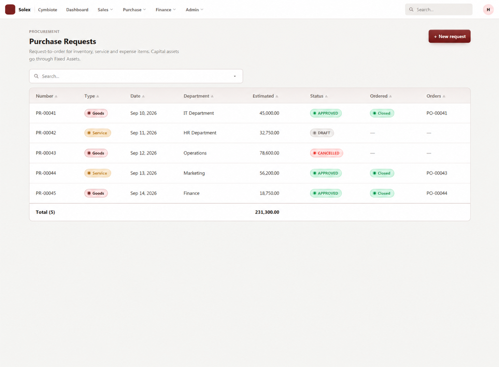This screenshot has height=367, width=499.
Task: Open the user avatar H menu
Action: (488, 10)
